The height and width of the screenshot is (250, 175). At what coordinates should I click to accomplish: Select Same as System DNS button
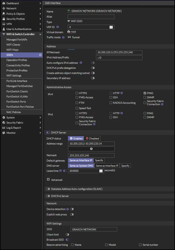point(81,166)
